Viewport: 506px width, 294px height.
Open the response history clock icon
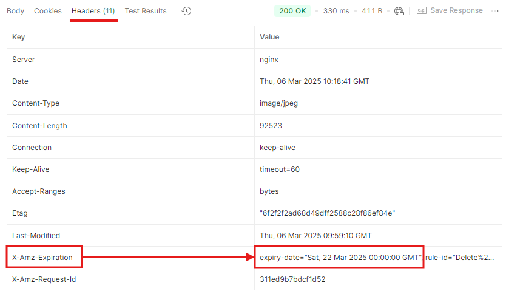186,11
